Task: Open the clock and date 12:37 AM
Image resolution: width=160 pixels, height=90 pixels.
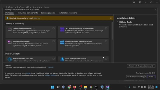Action: pos(151,87)
